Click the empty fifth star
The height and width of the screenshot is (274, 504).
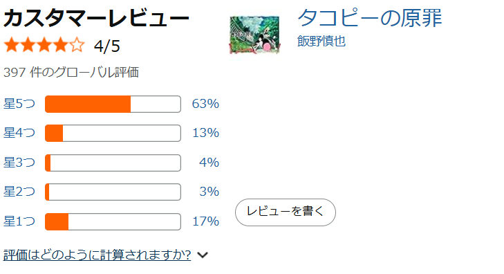click(x=77, y=45)
